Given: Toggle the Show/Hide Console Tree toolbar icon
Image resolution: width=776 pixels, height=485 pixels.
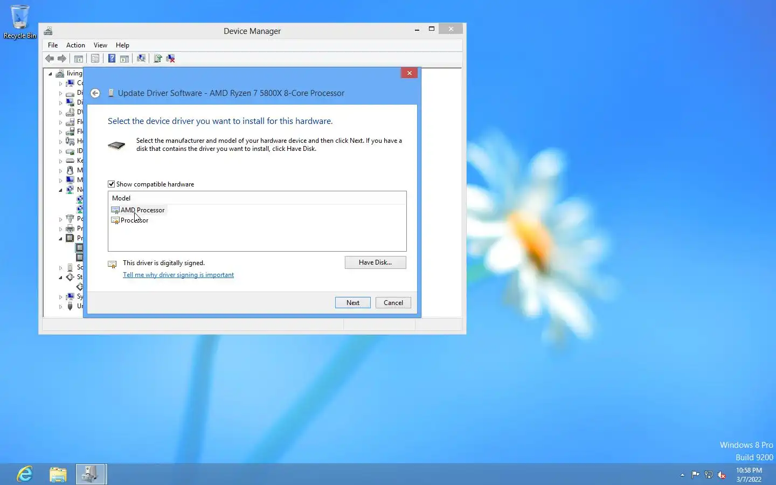Looking at the screenshot, I should (79, 58).
